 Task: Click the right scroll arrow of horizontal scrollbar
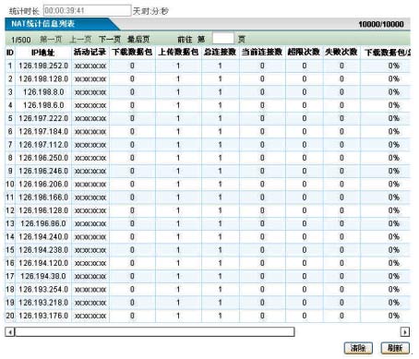[x=405, y=332]
